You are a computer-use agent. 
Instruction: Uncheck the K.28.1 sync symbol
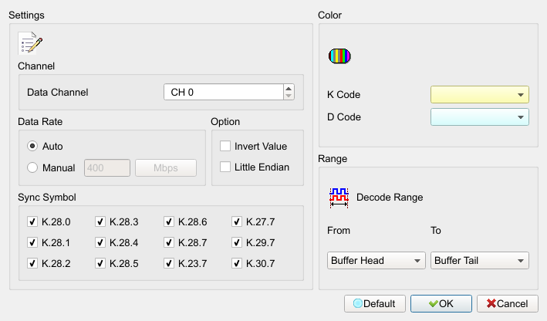click(x=32, y=242)
